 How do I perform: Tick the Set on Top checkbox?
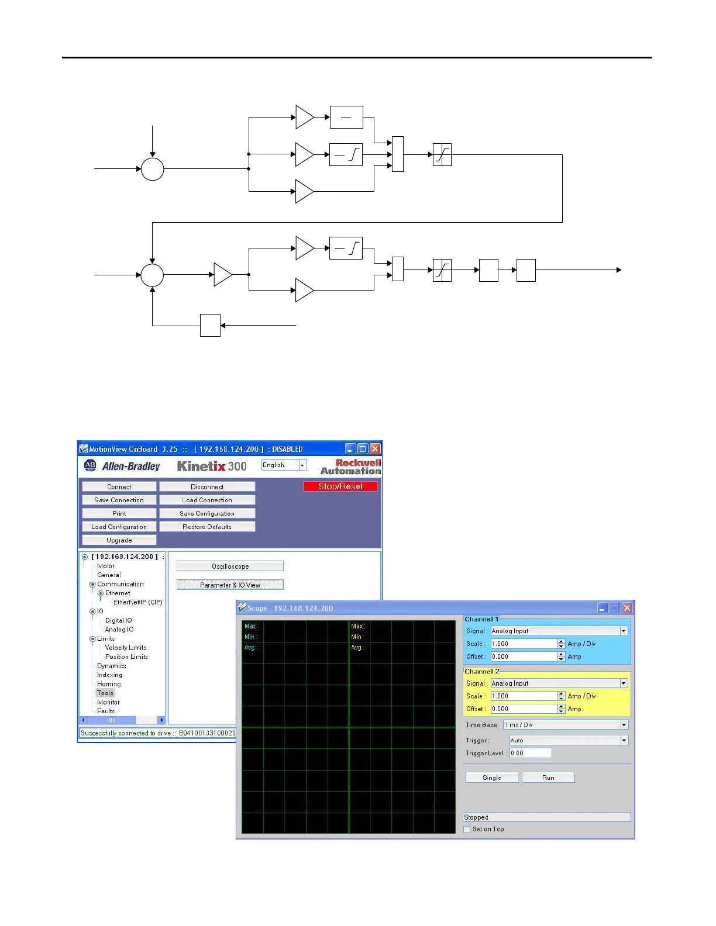[x=467, y=829]
